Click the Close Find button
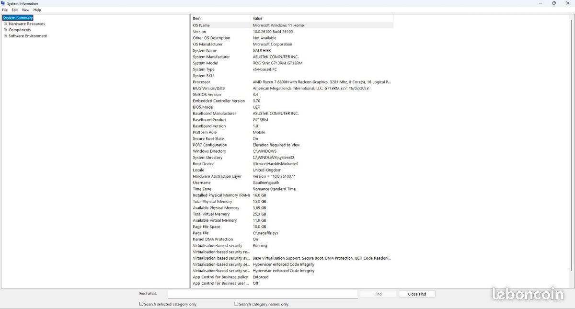Screen dimensions: 575x309 [417, 294]
